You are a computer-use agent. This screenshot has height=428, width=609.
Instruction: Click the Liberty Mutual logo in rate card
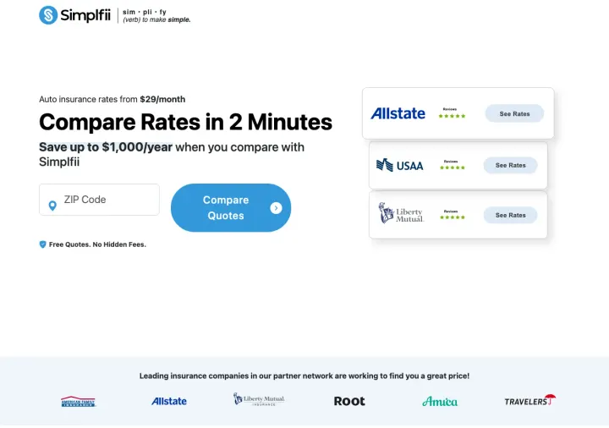click(400, 214)
